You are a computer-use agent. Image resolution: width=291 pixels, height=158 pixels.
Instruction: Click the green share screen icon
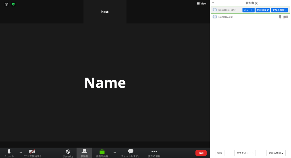coord(102,151)
